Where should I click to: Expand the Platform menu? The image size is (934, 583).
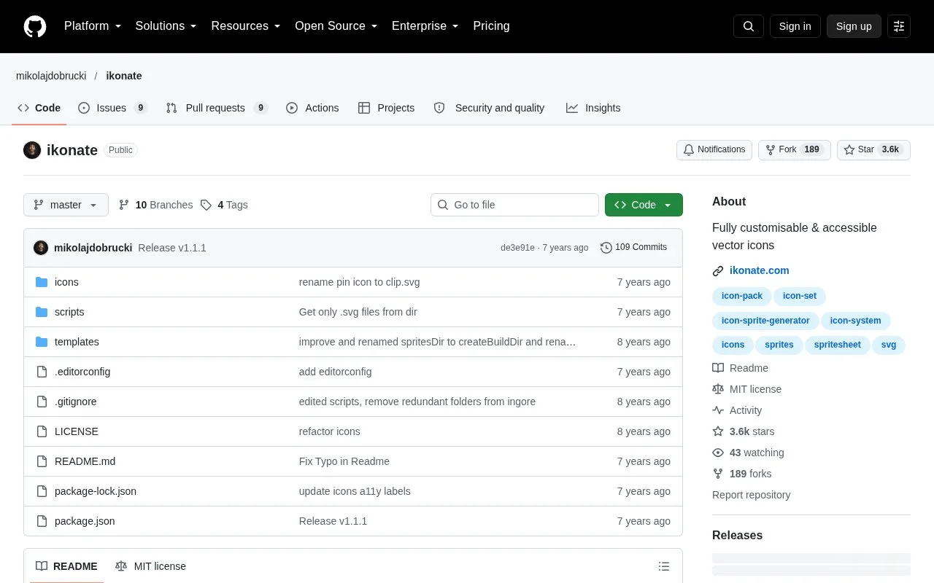[93, 26]
